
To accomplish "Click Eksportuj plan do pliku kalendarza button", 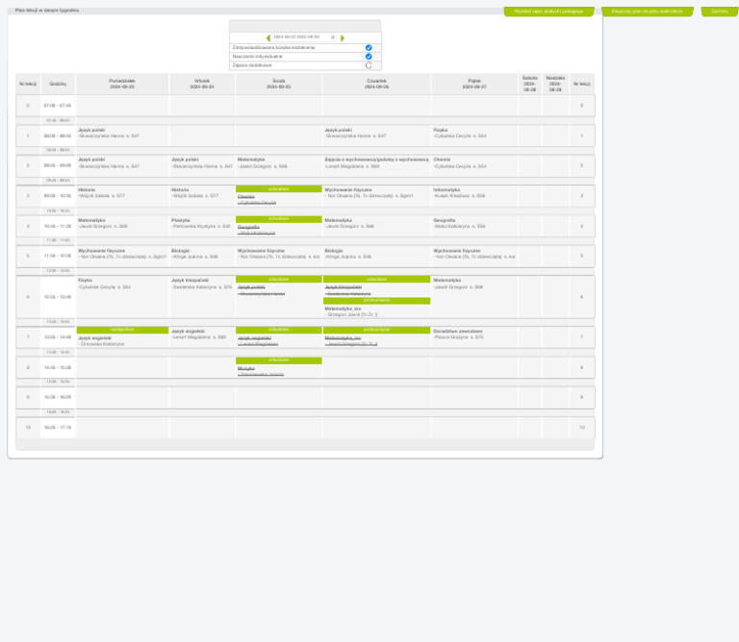I will [x=647, y=12].
